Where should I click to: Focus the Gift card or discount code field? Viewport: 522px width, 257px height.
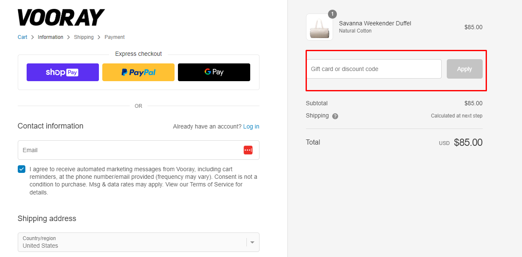pos(374,69)
